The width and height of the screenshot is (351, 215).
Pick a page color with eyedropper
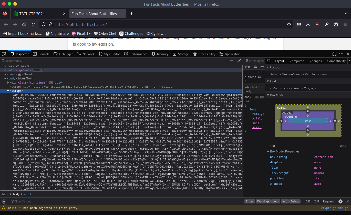pyautogui.click(x=239, y=61)
